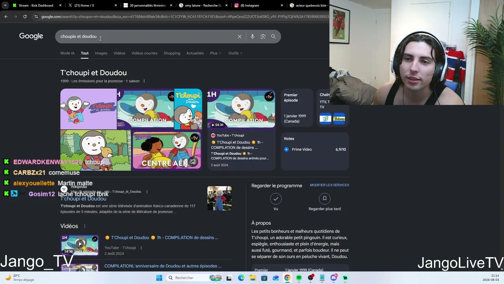This screenshot has width=504, height=284.
Task: Open the 1h COMPILATION de dessins video link
Action: (161, 237)
